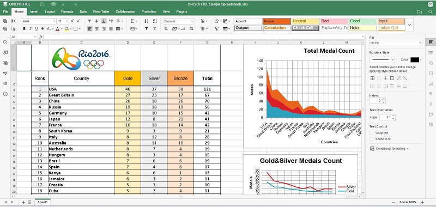Open the Name box dropdown for A1

35,36
